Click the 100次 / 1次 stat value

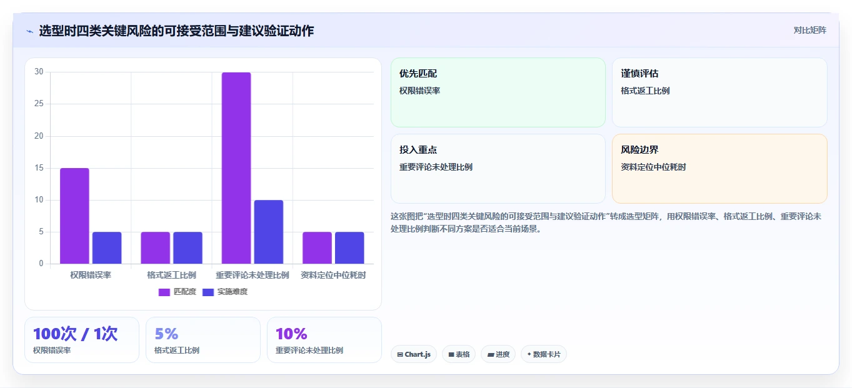click(x=75, y=334)
